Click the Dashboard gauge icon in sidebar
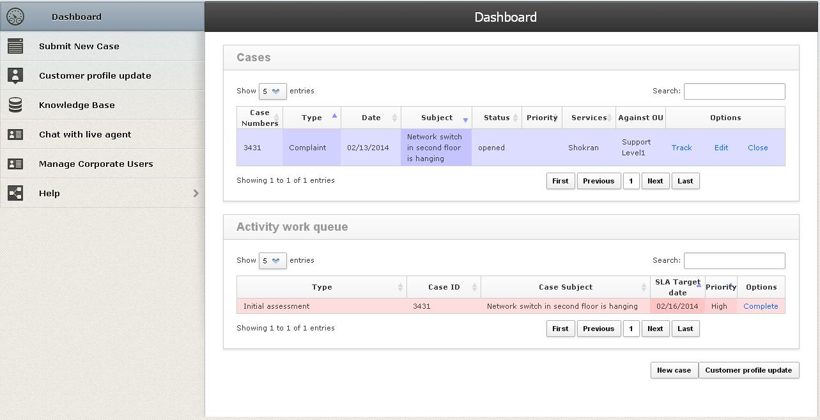This screenshot has width=820, height=420. tap(15, 17)
